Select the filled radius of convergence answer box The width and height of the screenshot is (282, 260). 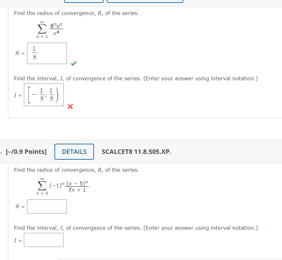[47, 53]
